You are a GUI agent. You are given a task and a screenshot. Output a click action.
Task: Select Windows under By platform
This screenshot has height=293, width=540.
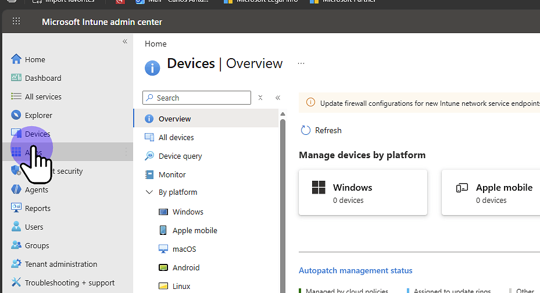click(x=188, y=212)
